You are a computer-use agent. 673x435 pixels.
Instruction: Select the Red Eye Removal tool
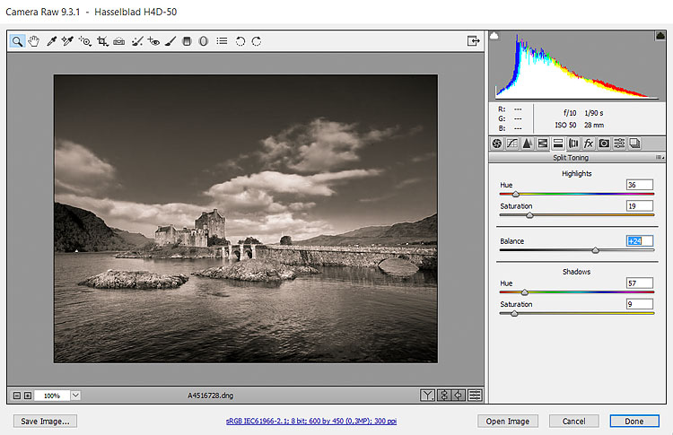click(153, 41)
